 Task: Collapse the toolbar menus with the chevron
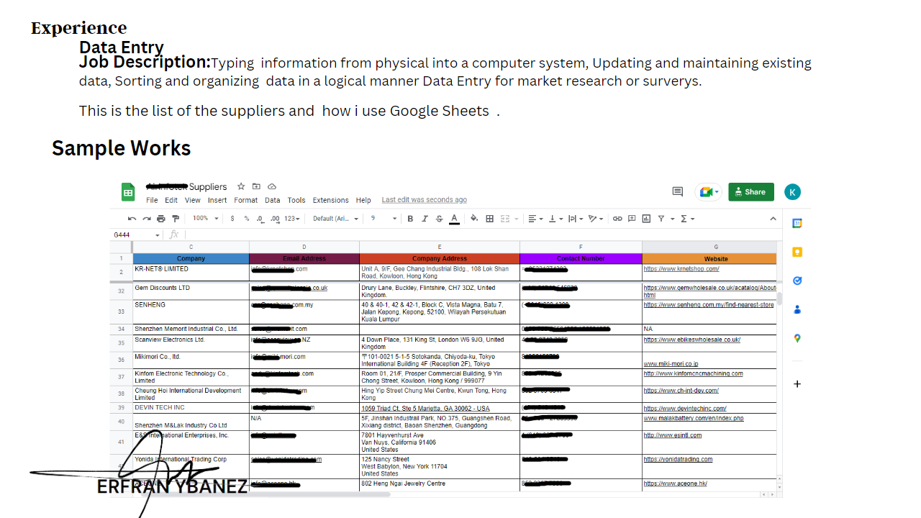[x=773, y=219]
